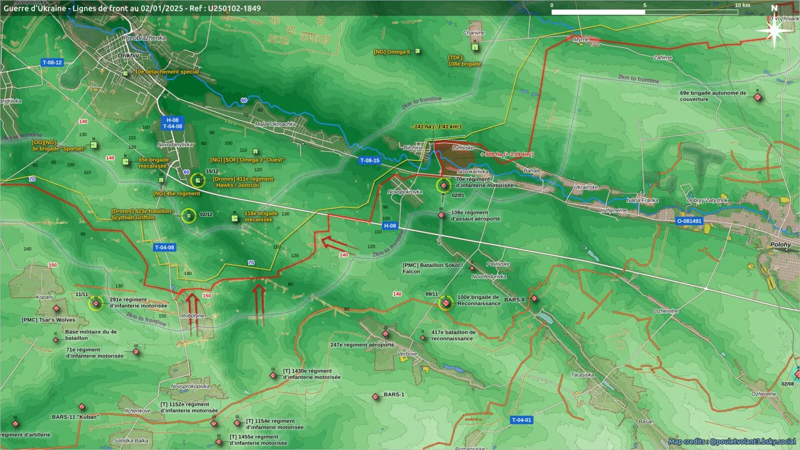
Task: Click the T-04-01 road sign
Action: [x=521, y=420]
